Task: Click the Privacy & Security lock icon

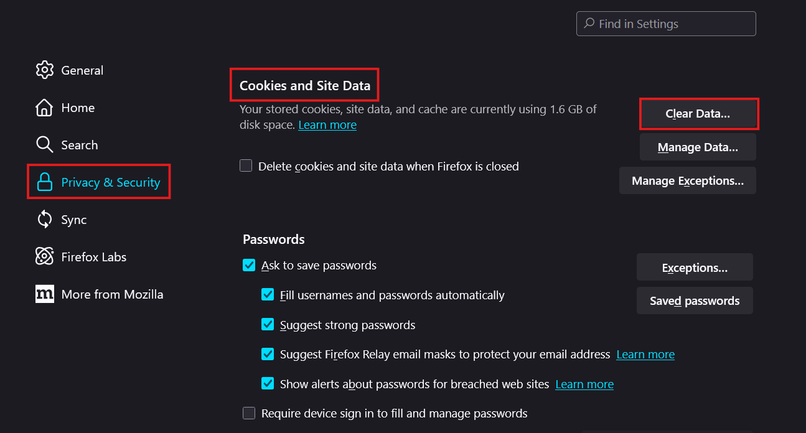Action: point(44,182)
